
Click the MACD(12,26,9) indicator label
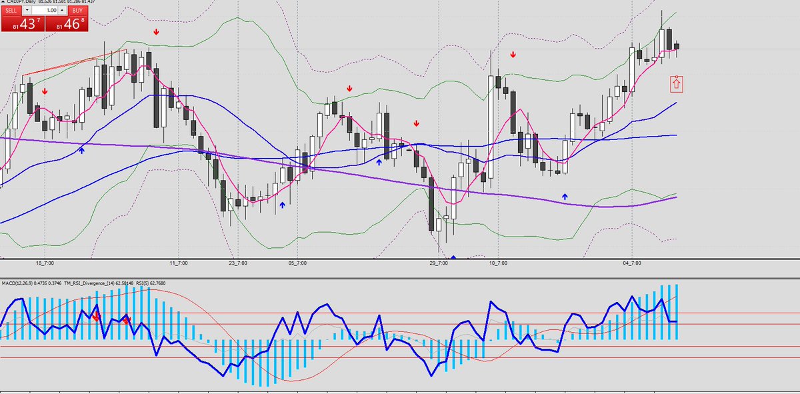click(17, 283)
